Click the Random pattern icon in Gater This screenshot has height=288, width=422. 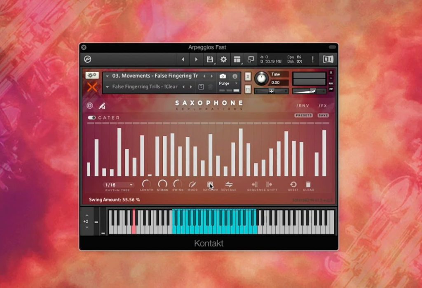(x=210, y=184)
